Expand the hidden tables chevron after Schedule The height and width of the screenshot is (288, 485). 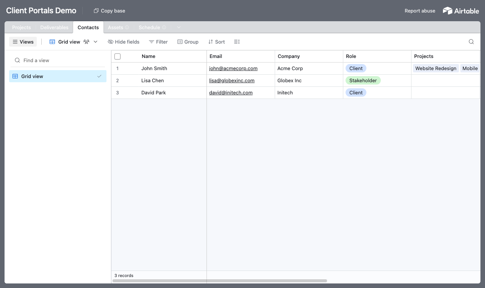(x=179, y=27)
